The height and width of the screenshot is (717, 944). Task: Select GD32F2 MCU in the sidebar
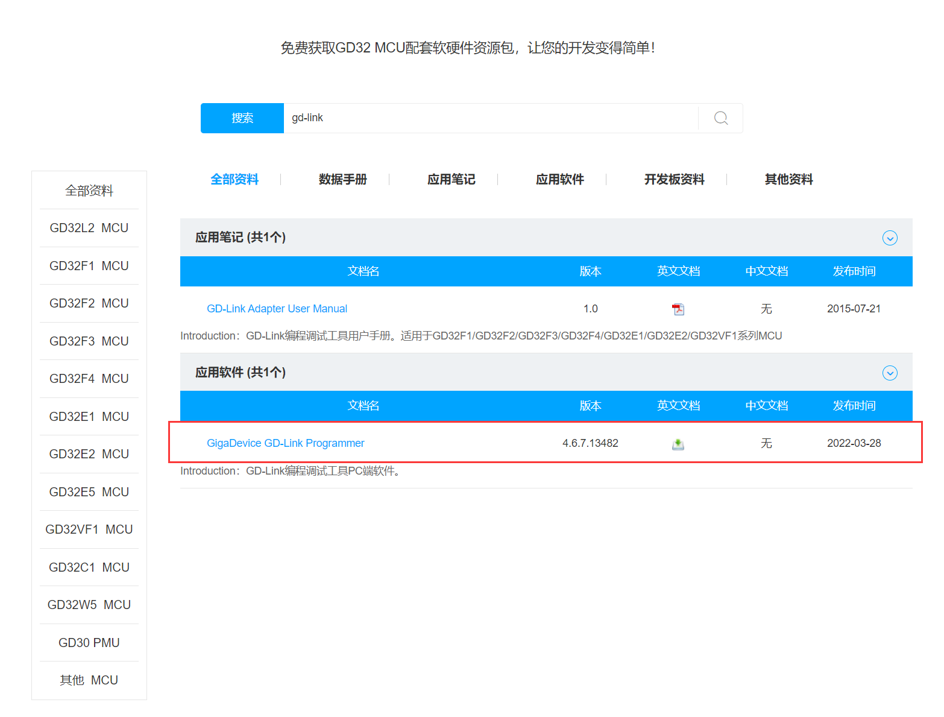pyautogui.click(x=89, y=303)
